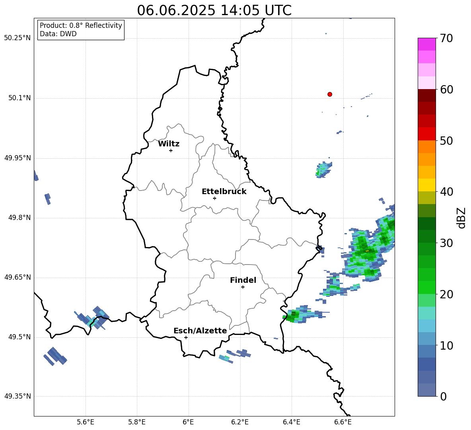
Task: Click the 40 tick on the colorbar
Action: 446,192
